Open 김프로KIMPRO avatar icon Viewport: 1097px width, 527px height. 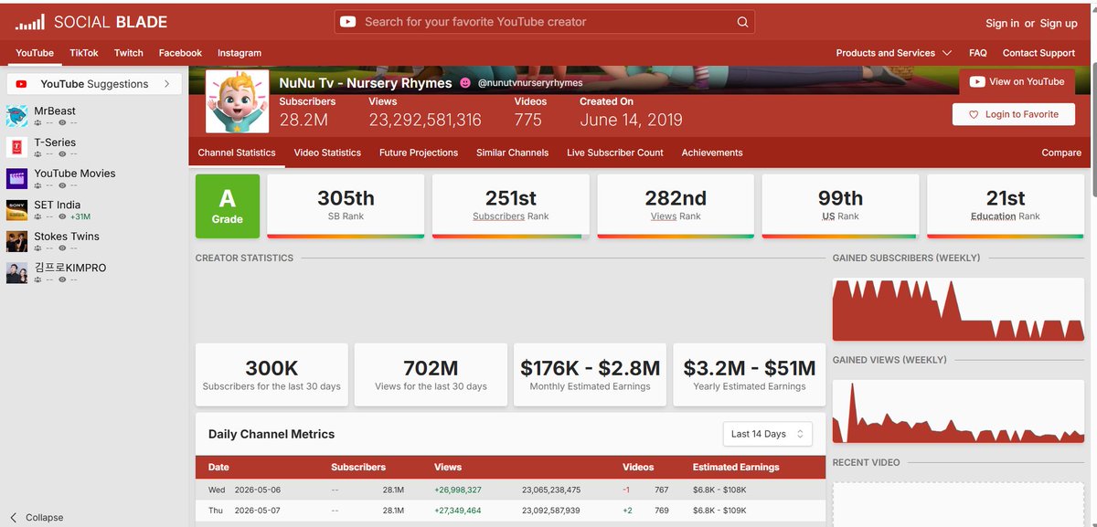point(16,272)
